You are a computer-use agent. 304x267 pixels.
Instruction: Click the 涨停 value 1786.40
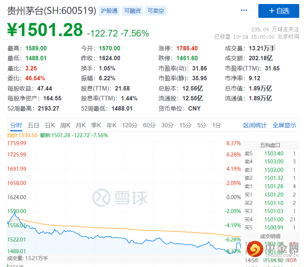click(187, 48)
